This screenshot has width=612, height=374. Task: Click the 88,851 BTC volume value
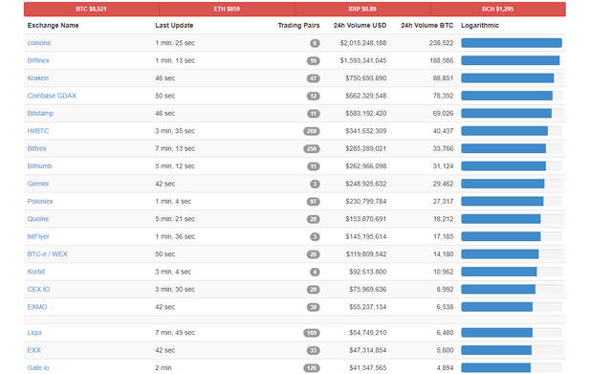coord(443,78)
